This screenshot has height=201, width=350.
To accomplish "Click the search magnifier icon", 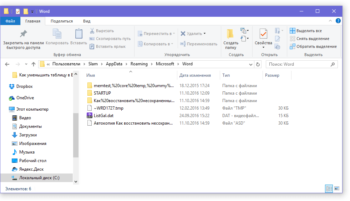I will point(333,64).
